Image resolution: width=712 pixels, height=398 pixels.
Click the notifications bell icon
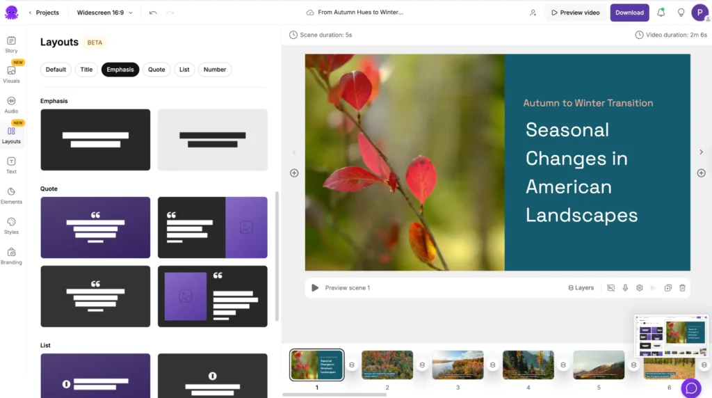(x=661, y=13)
